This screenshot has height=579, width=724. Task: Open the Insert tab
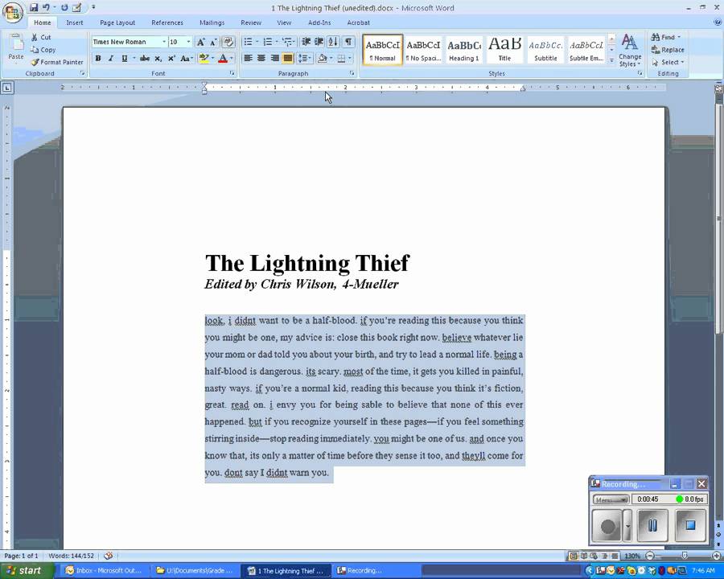(x=74, y=23)
